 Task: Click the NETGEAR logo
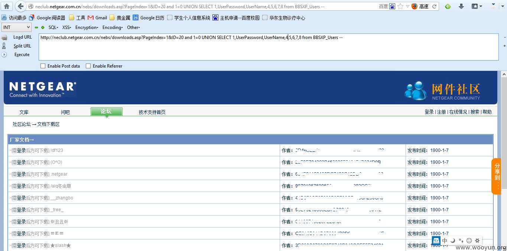pyautogui.click(x=43, y=89)
